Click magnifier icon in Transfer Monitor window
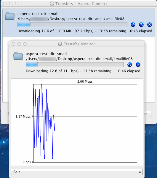 130,65
